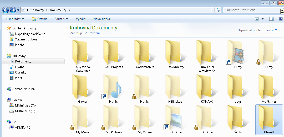Screen dimensions: 284x137
Task: Expand arrow after Knihovny in breadcrumb
Action: [x=47, y=10]
